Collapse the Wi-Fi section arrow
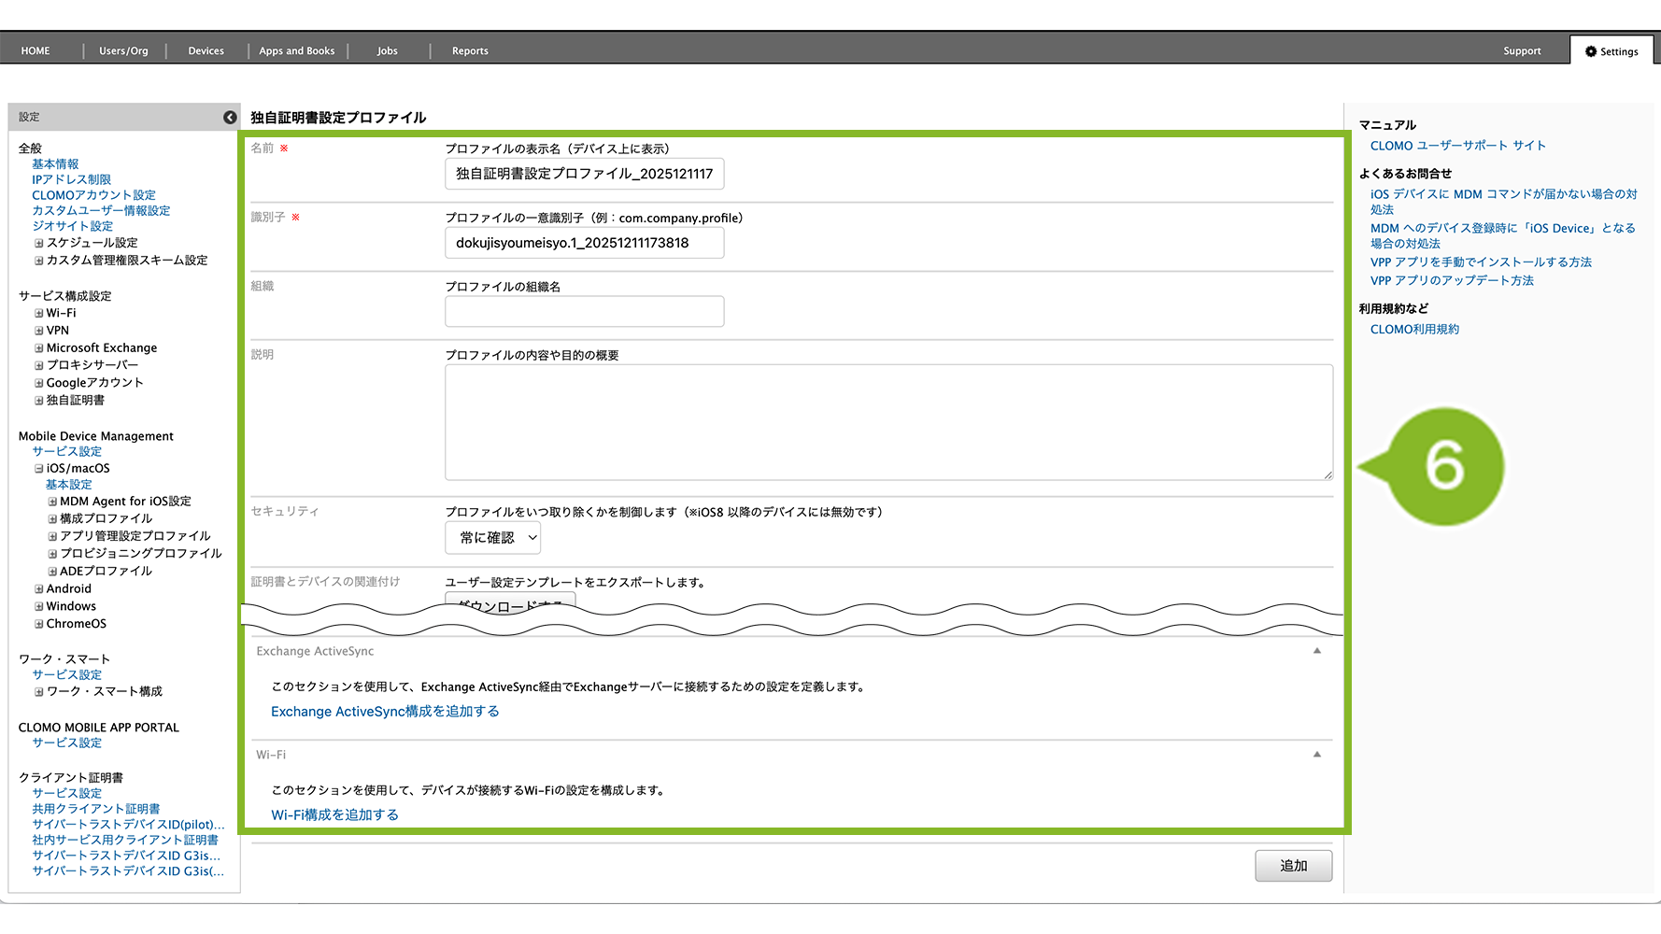Screen dimensions: 1661x934 click(1316, 755)
